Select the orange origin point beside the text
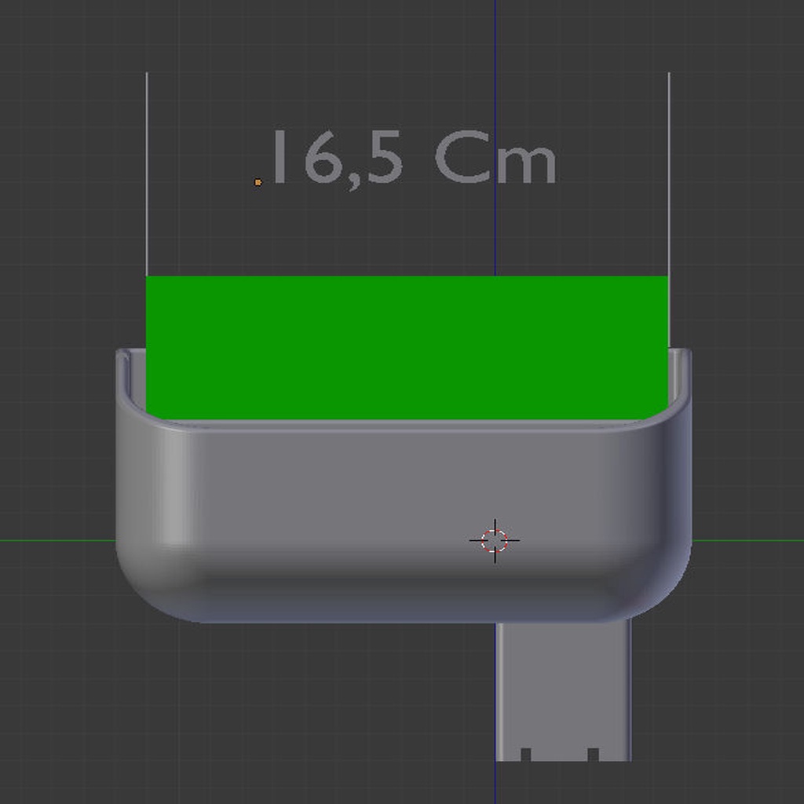Viewport: 804px width, 804px height. point(258,182)
